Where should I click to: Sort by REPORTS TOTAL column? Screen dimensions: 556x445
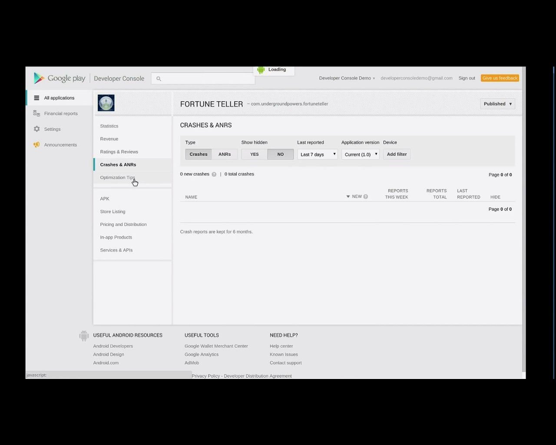pyautogui.click(x=437, y=194)
